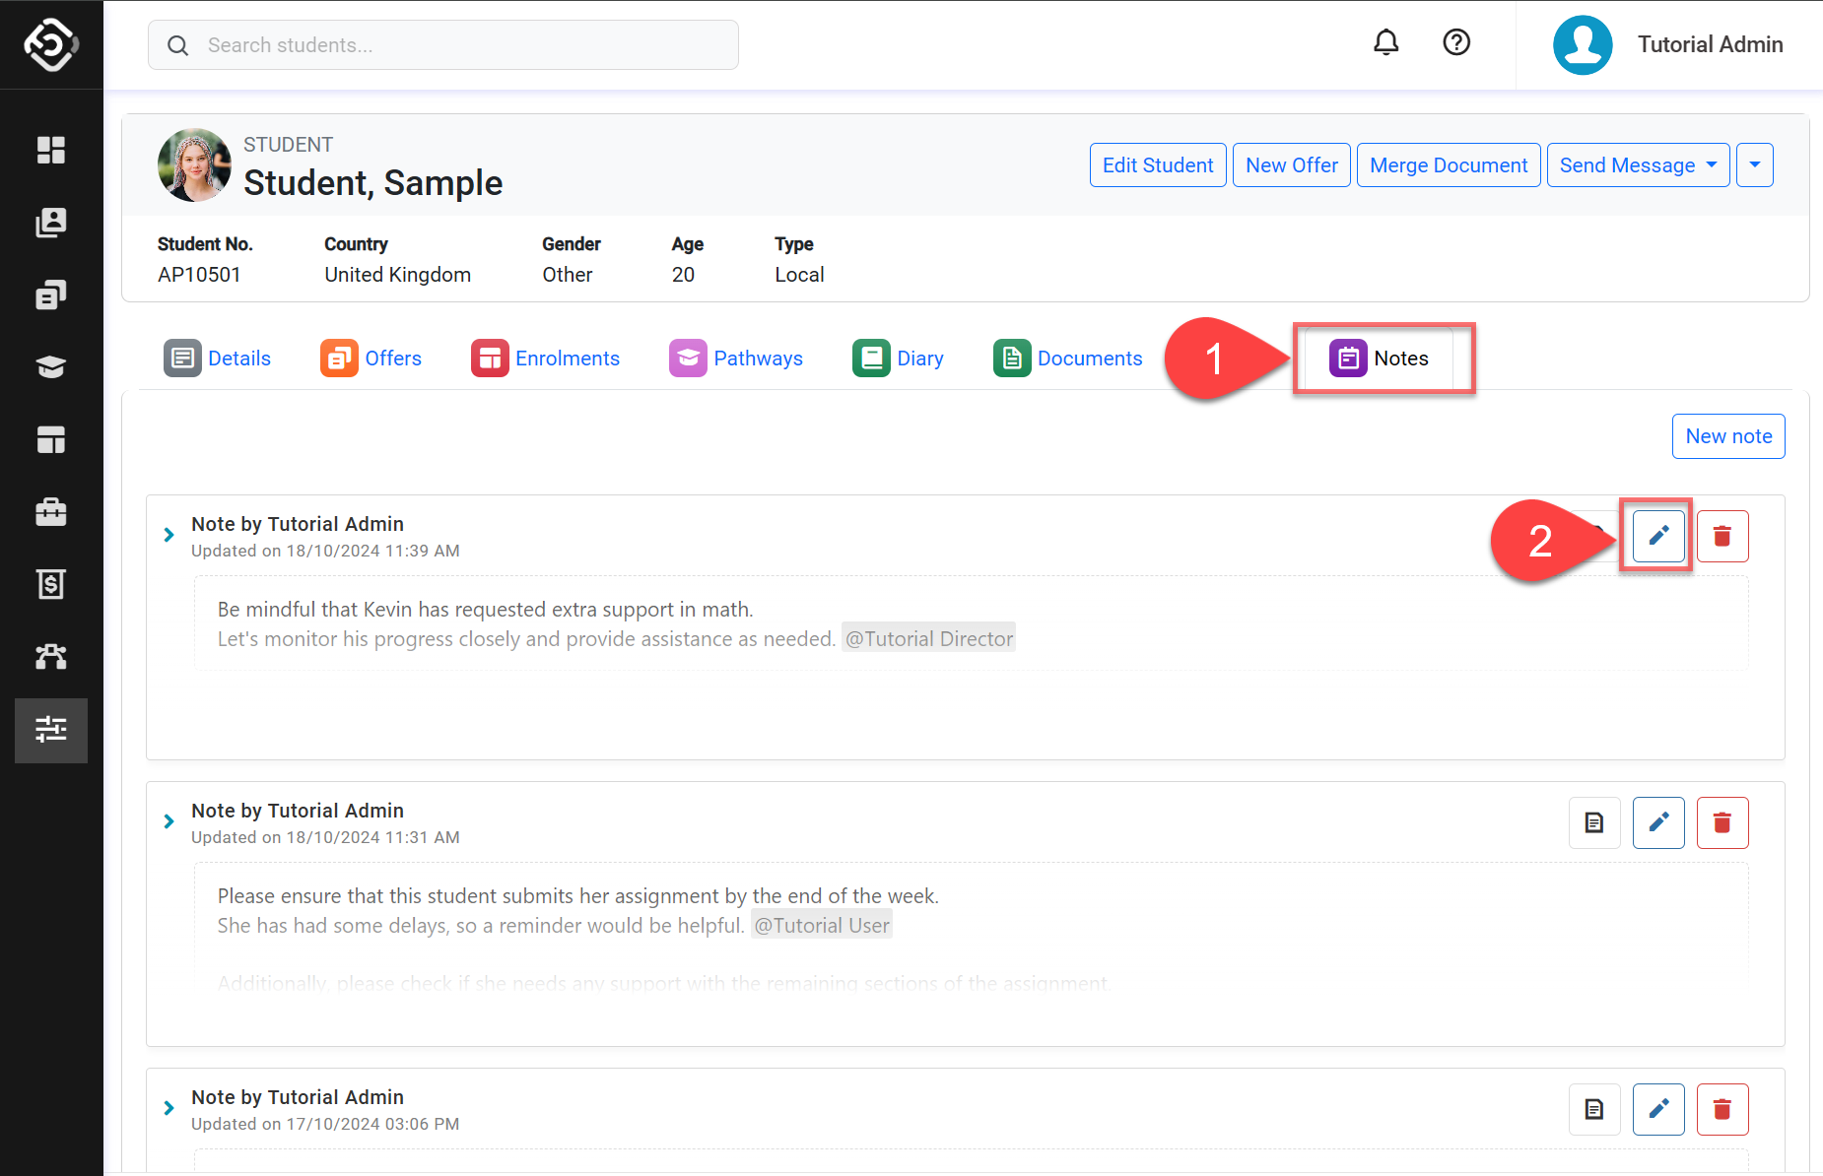Edit the note updated 11:39 AM

click(1658, 536)
